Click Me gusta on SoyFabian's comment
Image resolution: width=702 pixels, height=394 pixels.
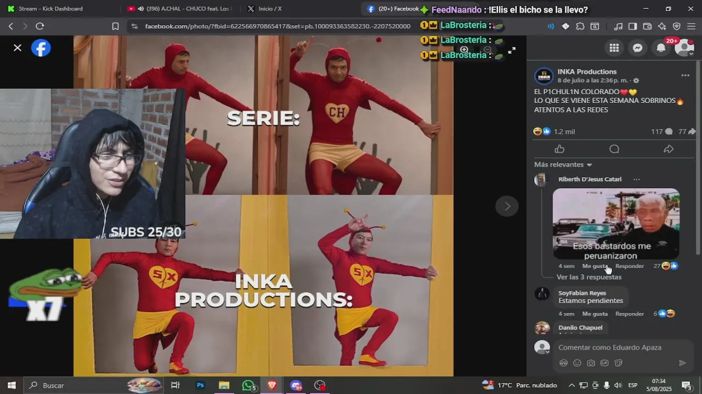[x=595, y=314]
